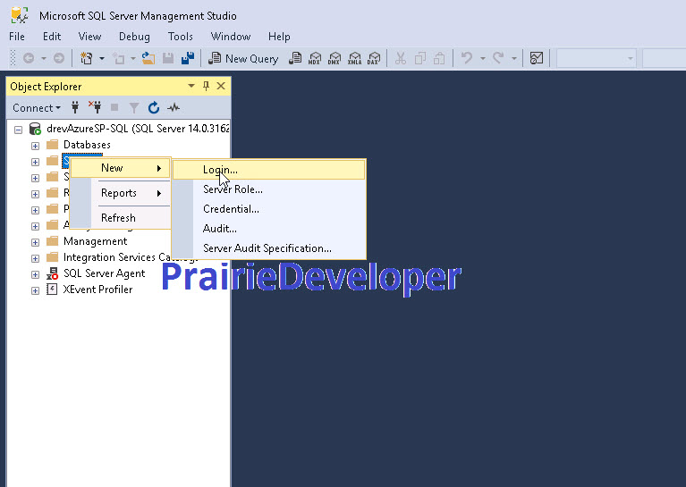This screenshot has height=487, width=686.
Task: Open the File menu
Action: click(x=17, y=37)
